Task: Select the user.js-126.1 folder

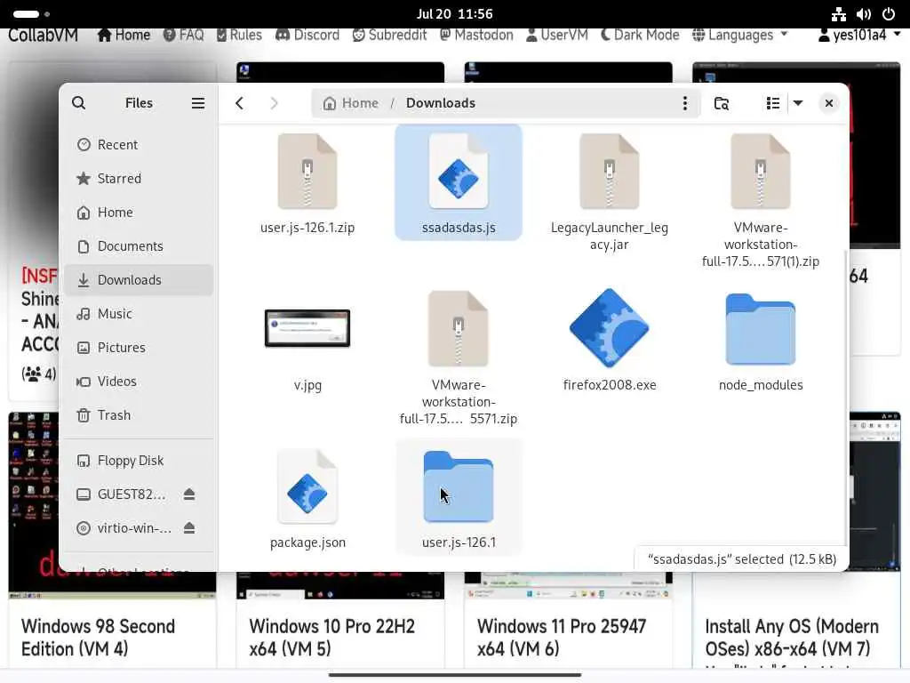Action: pos(459,498)
